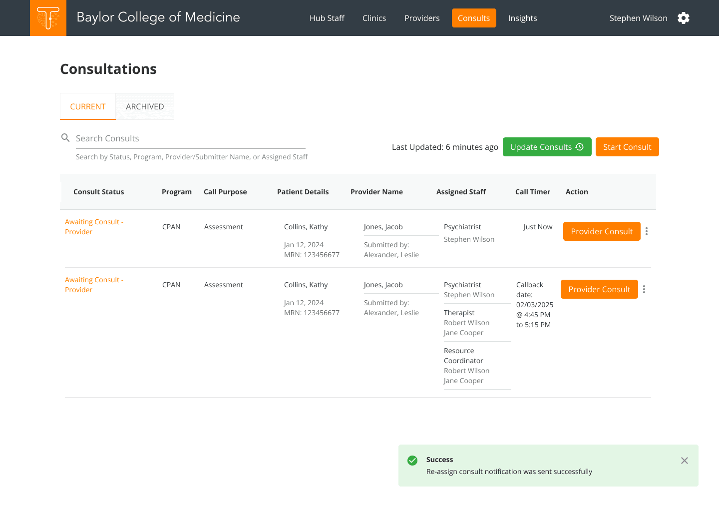Click the Action column header
719x507 pixels.
pyautogui.click(x=577, y=192)
